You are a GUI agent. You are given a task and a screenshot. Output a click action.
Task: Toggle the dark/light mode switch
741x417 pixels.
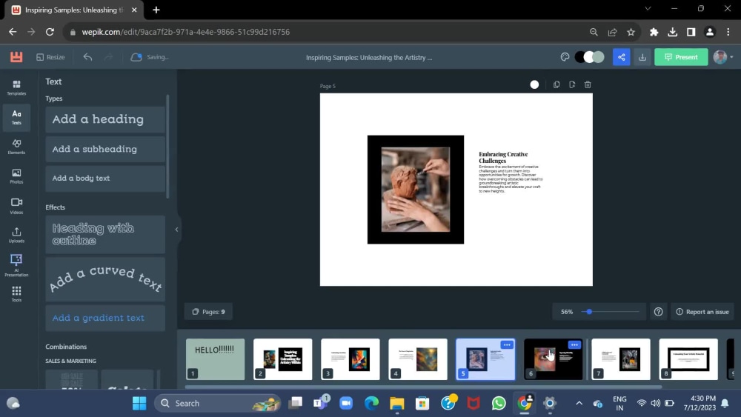(589, 57)
